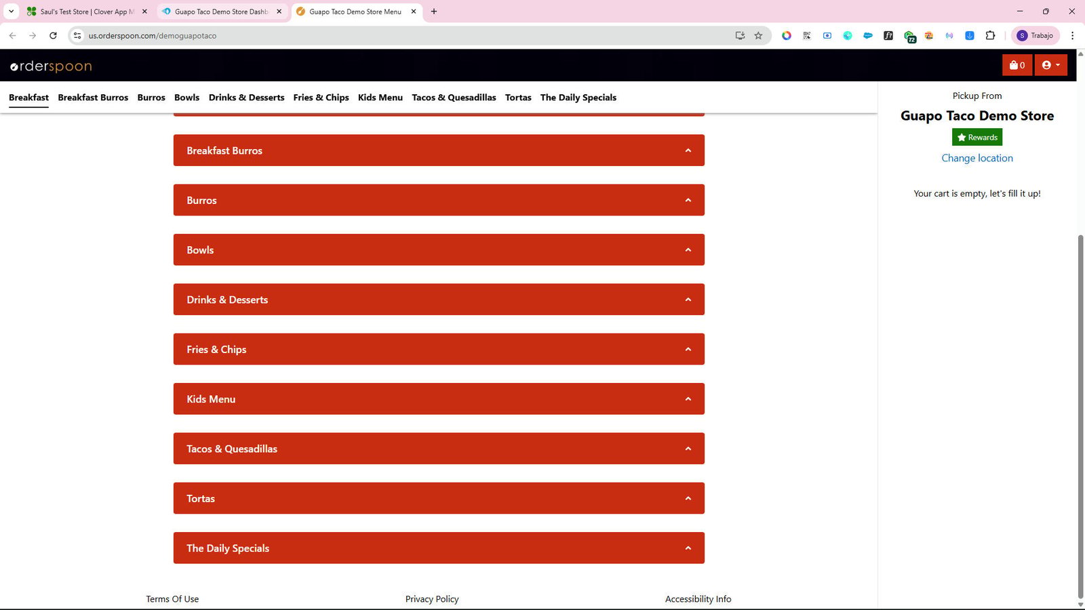Select Tacos & Quesadillas in navigation bar

tap(454, 98)
